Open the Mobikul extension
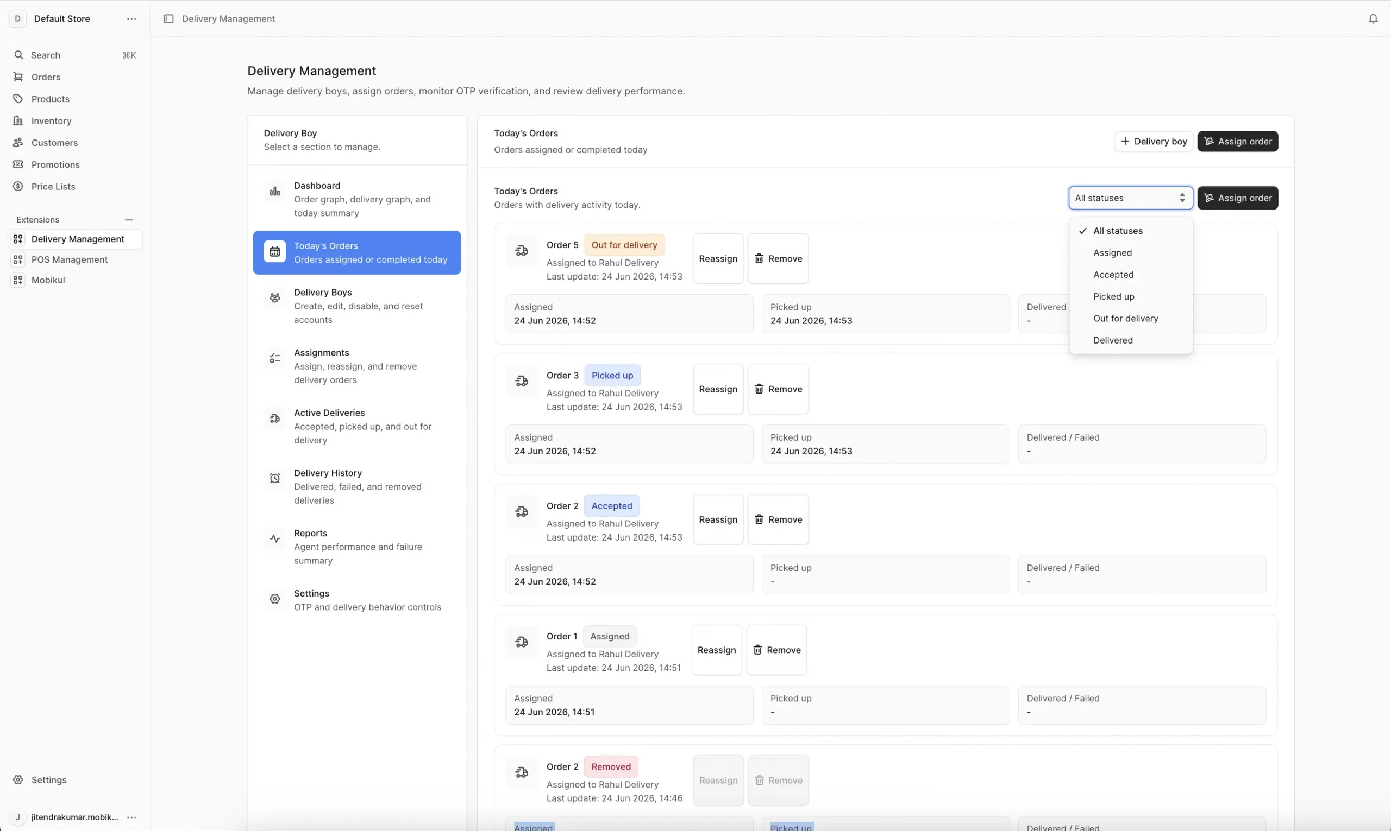Viewport: 1391px width, 831px height. pyautogui.click(x=75, y=280)
